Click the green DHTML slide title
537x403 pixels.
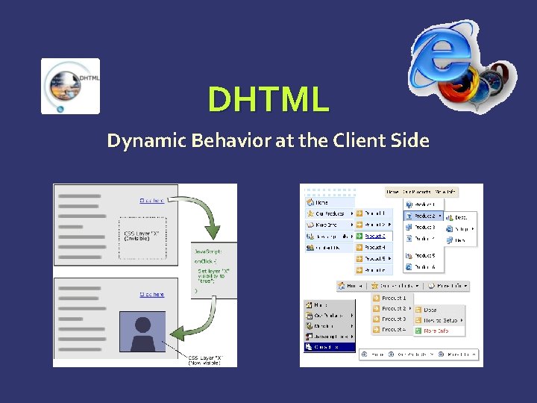pos(268,99)
